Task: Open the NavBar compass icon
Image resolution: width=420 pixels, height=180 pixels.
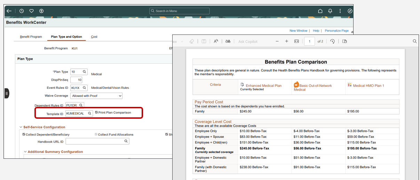Action: click(x=350, y=11)
